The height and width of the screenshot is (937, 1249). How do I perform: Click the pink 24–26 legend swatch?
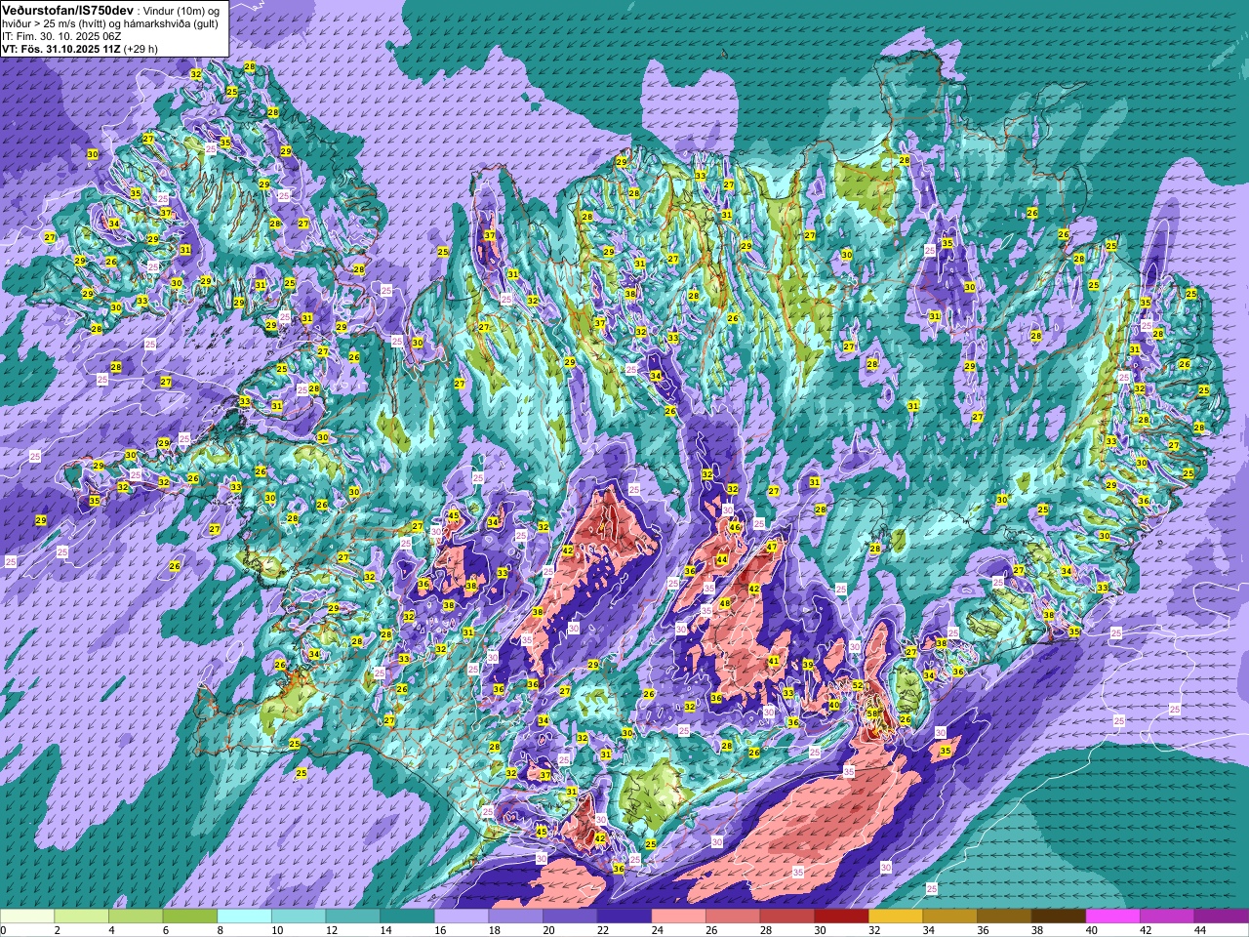tap(679, 917)
